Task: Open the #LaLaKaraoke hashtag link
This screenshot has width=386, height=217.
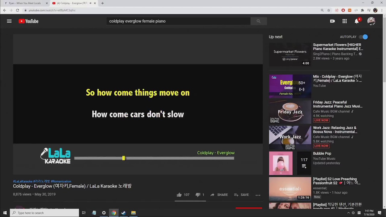Action: pos(23,181)
